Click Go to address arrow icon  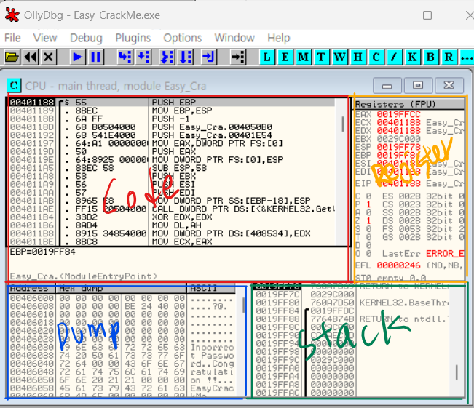click(x=238, y=57)
